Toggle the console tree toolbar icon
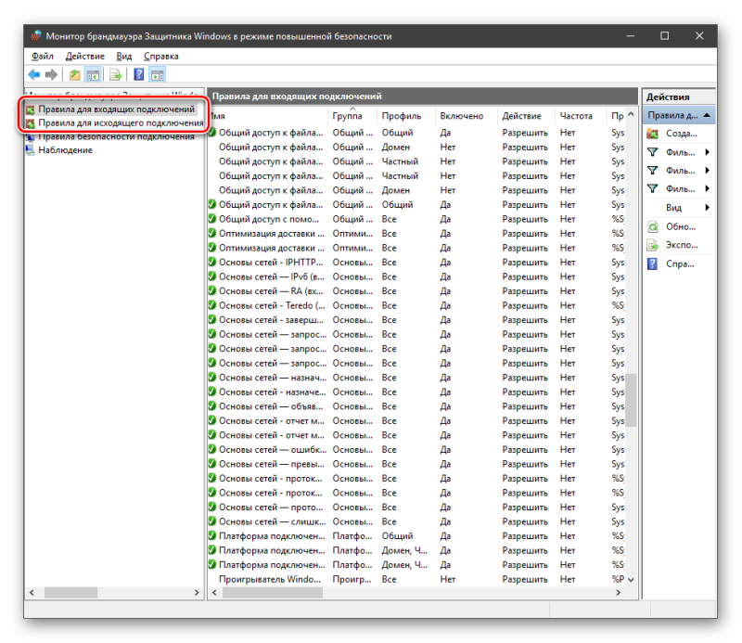Screen dimensions: 742x643 pyautogui.click(x=93, y=75)
